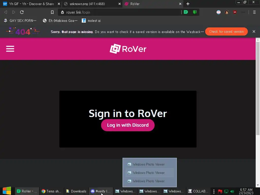Switch to RoVer taskbar window

click(x=27, y=191)
